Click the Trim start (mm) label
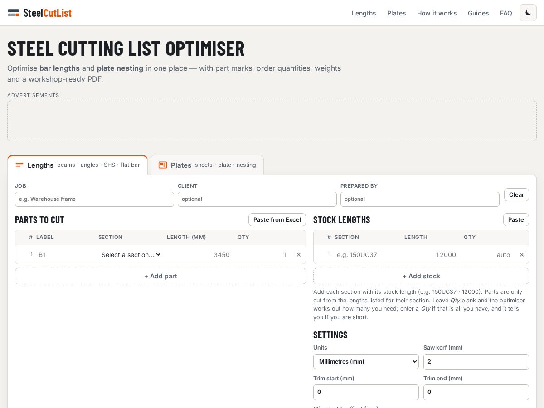 [x=334, y=378]
